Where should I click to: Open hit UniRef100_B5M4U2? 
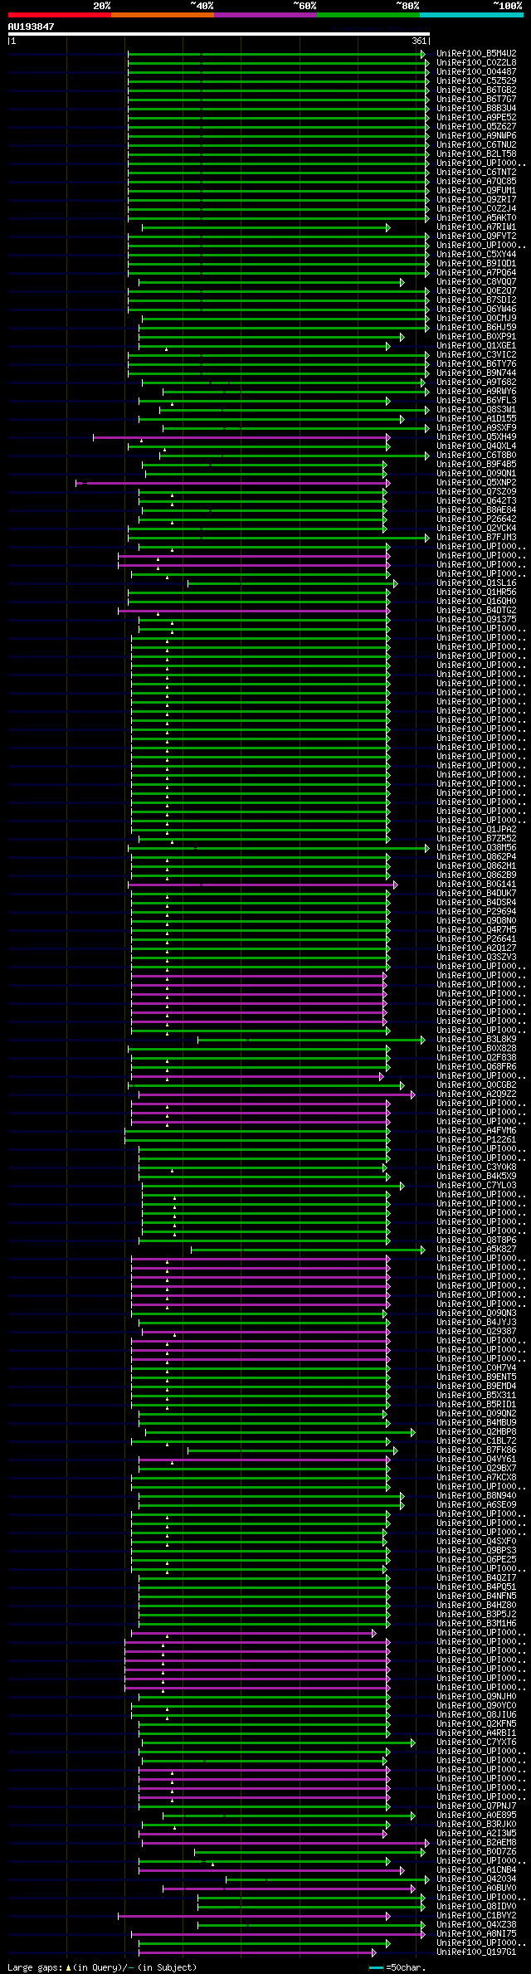[476, 54]
